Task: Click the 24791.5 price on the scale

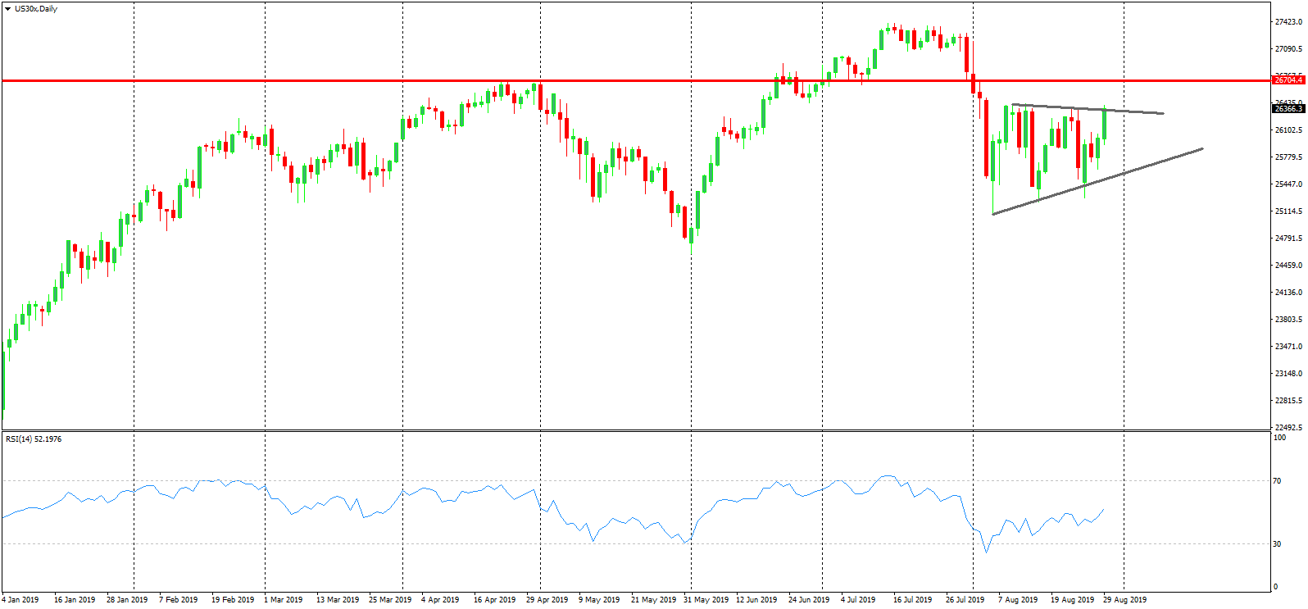Action: (1288, 239)
